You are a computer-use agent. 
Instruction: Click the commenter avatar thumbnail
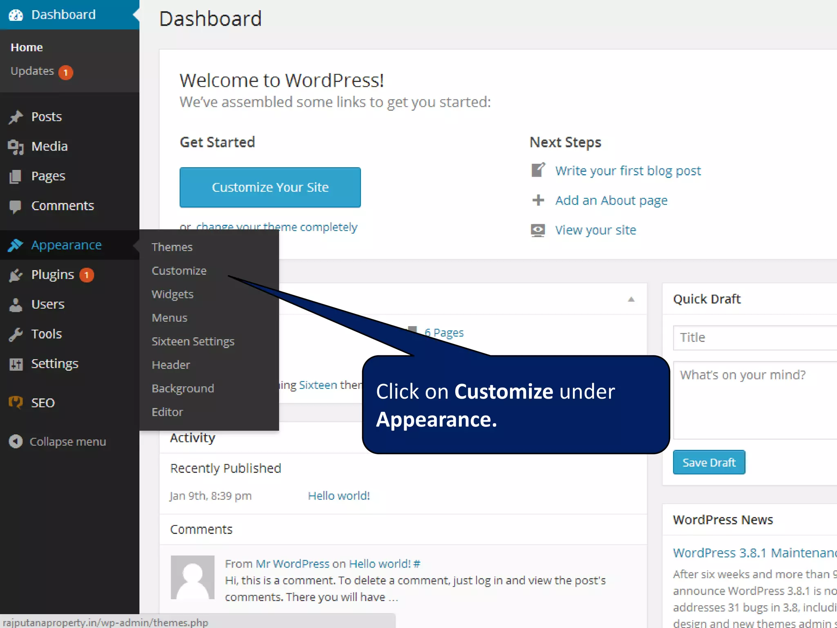[x=192, y=577]
